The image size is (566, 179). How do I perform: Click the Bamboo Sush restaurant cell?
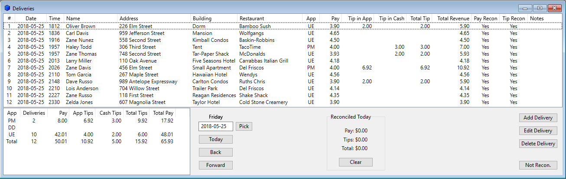pos(255,26)
